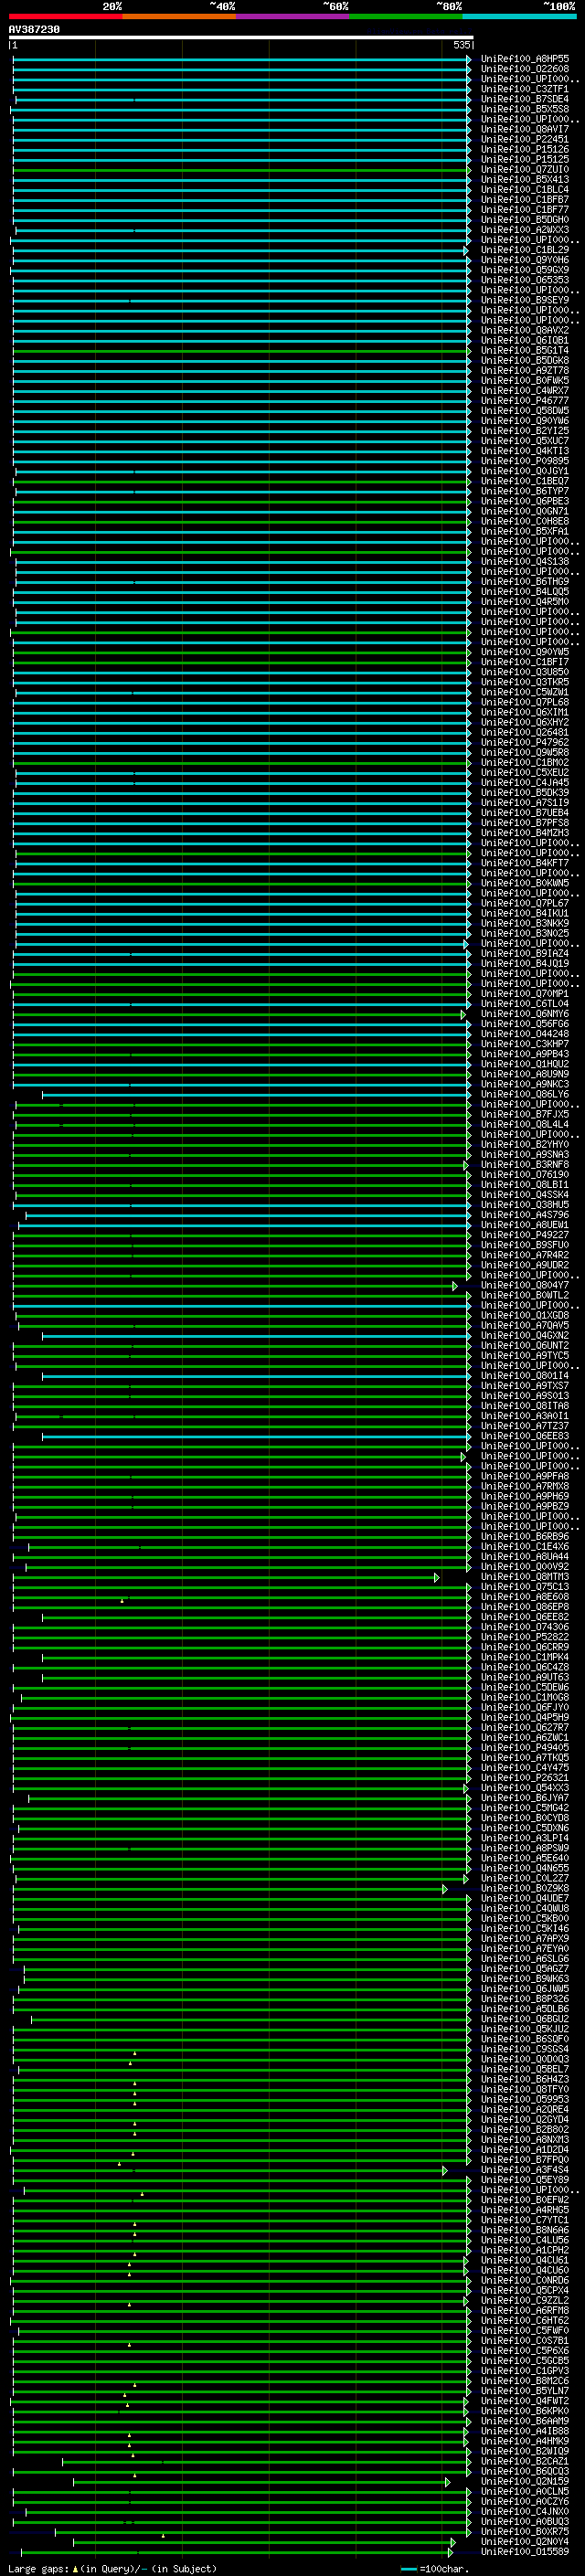585x2576 pixels.
Task: Click the green ~80% identity legend segment
Action: coord(406,17)
